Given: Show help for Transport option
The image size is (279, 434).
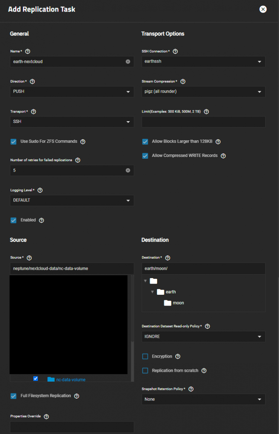Looking at the screenshot, I should click(x=34, y=112).
